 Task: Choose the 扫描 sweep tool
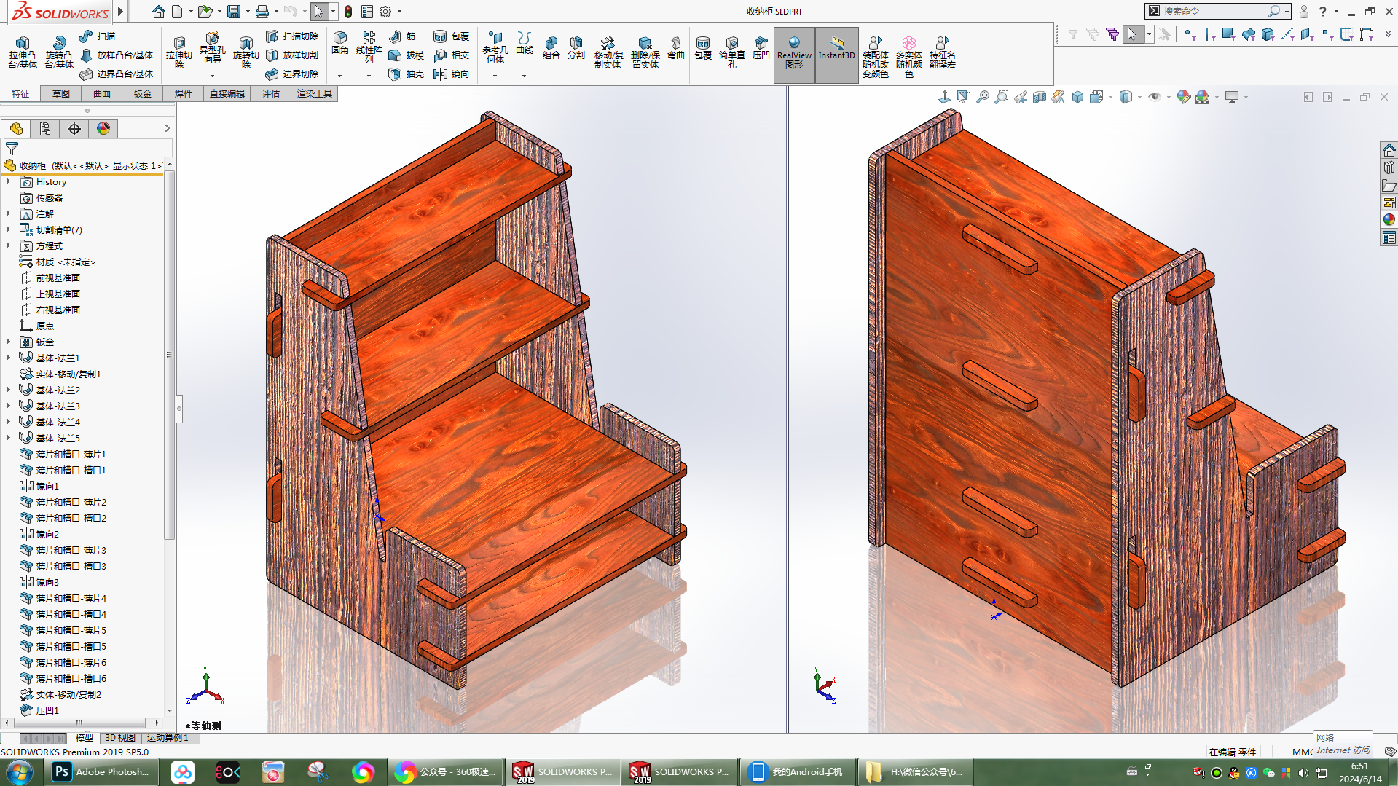pos(97,36)
